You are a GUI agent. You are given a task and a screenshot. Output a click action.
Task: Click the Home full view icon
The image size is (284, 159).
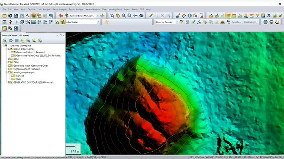[x=141, y=15]
